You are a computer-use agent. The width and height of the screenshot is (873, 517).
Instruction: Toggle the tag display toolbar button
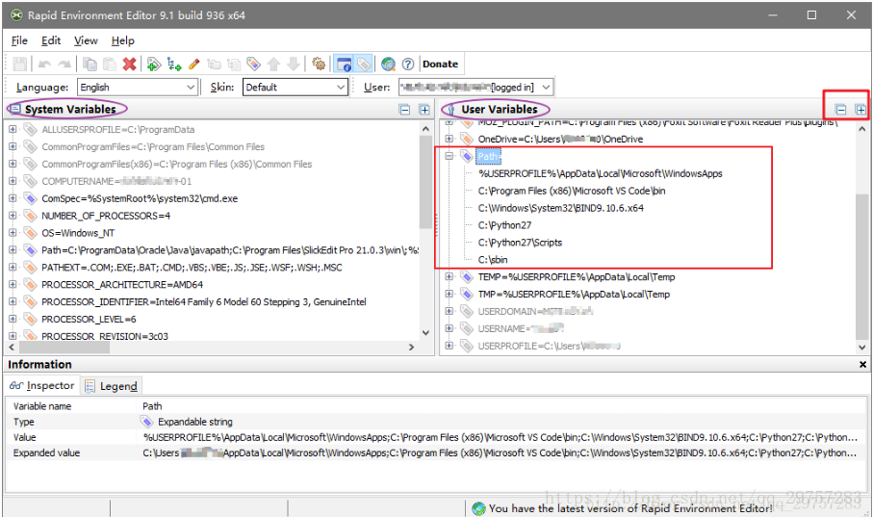click(363, 65)
